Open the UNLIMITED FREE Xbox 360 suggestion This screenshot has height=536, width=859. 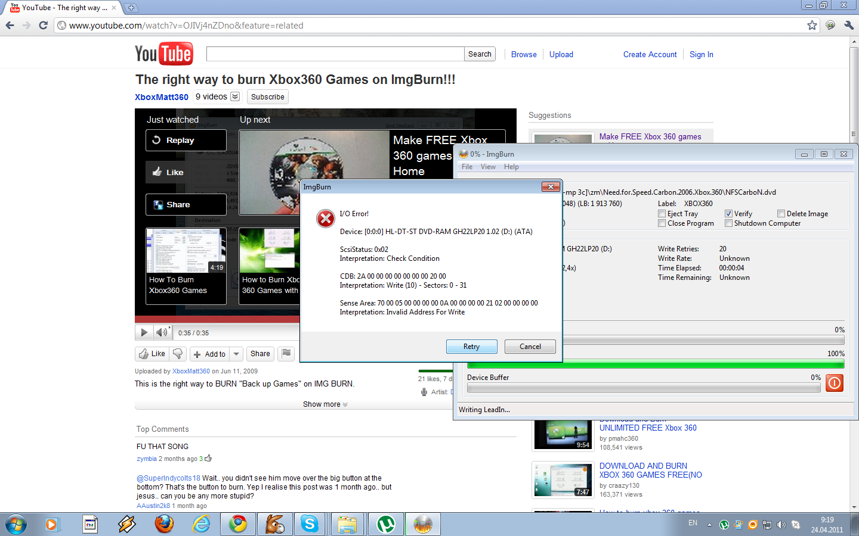pyautogui.click(x=648, y=428)
